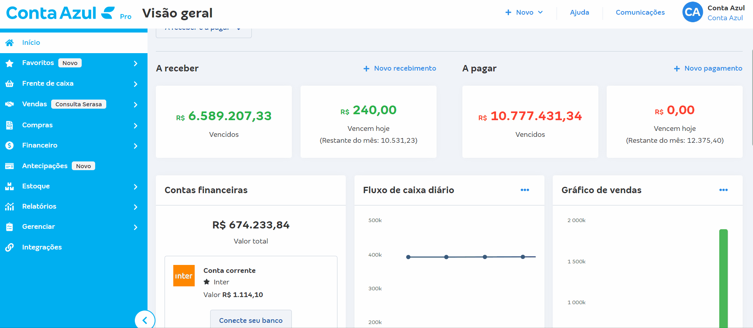Click the Inter bank logo
The image size is (753, 328).
click(x=184, y=276)
